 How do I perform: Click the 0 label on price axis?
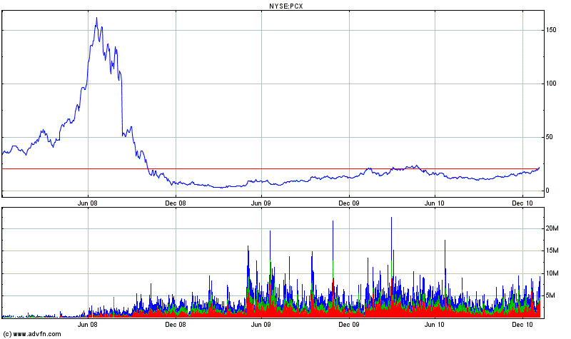(547, 191)
